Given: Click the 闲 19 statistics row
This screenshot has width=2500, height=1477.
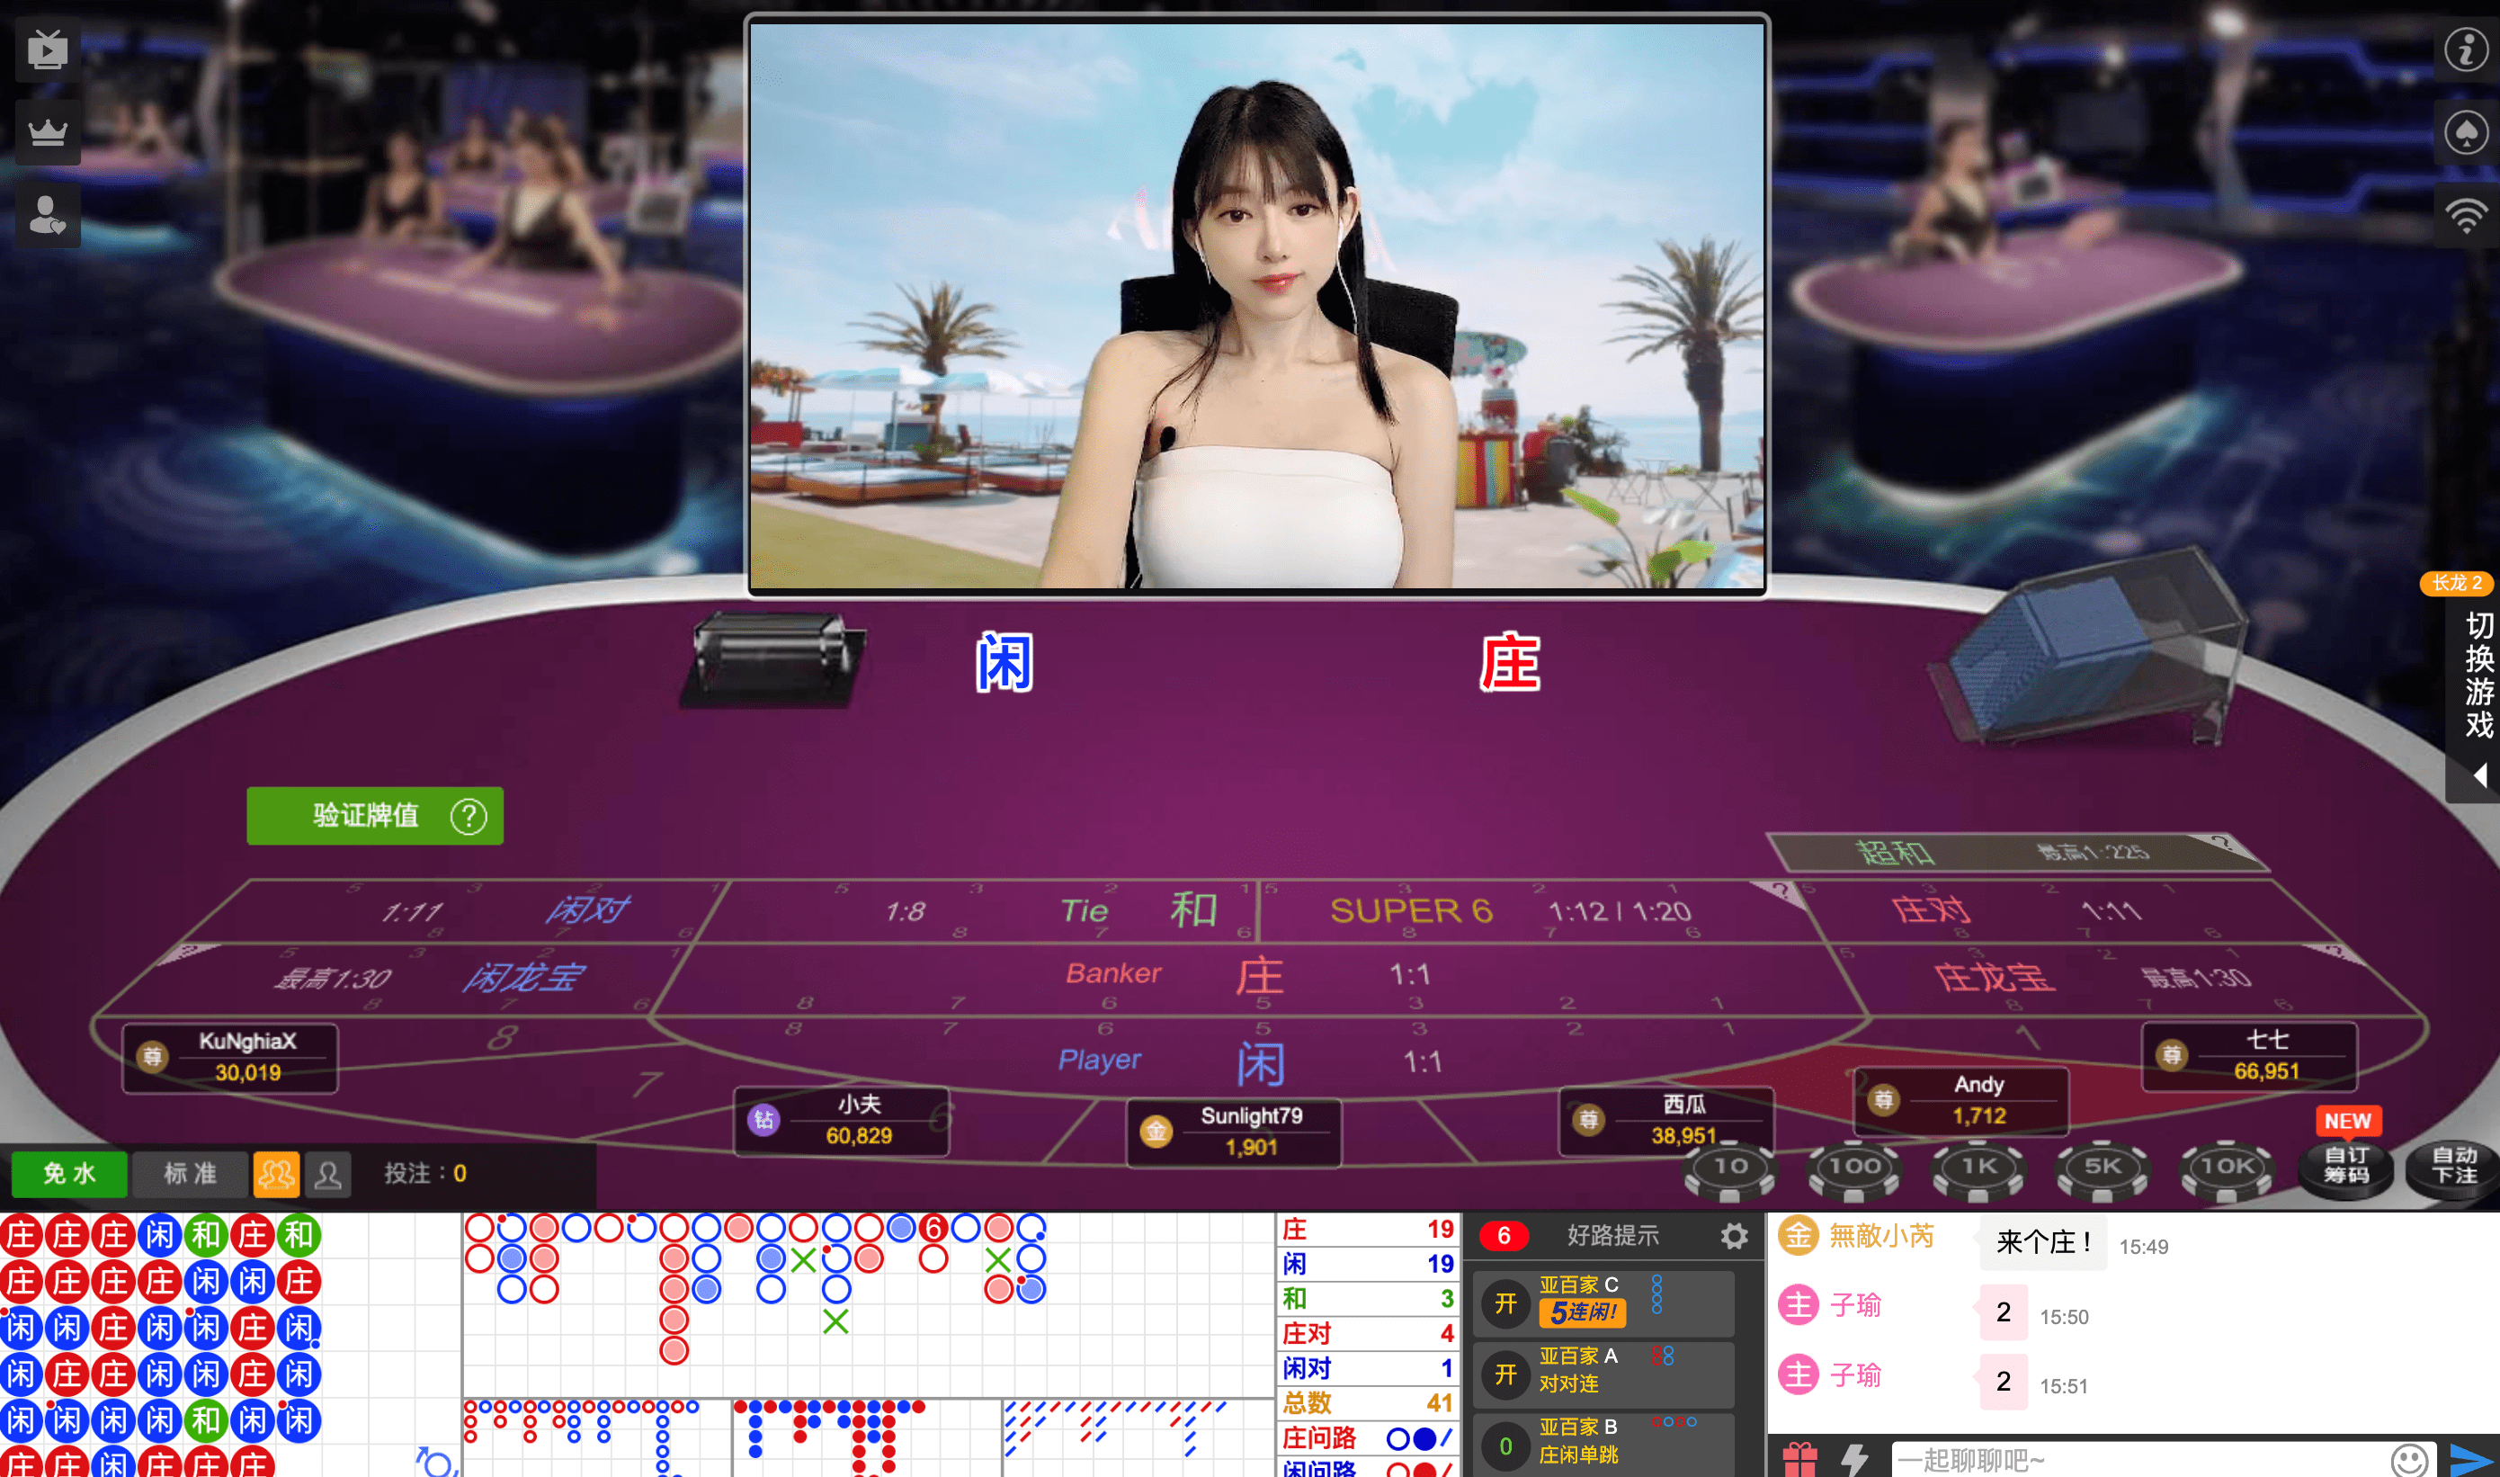Looking at the screenshot, I should click(1368, 1265).
